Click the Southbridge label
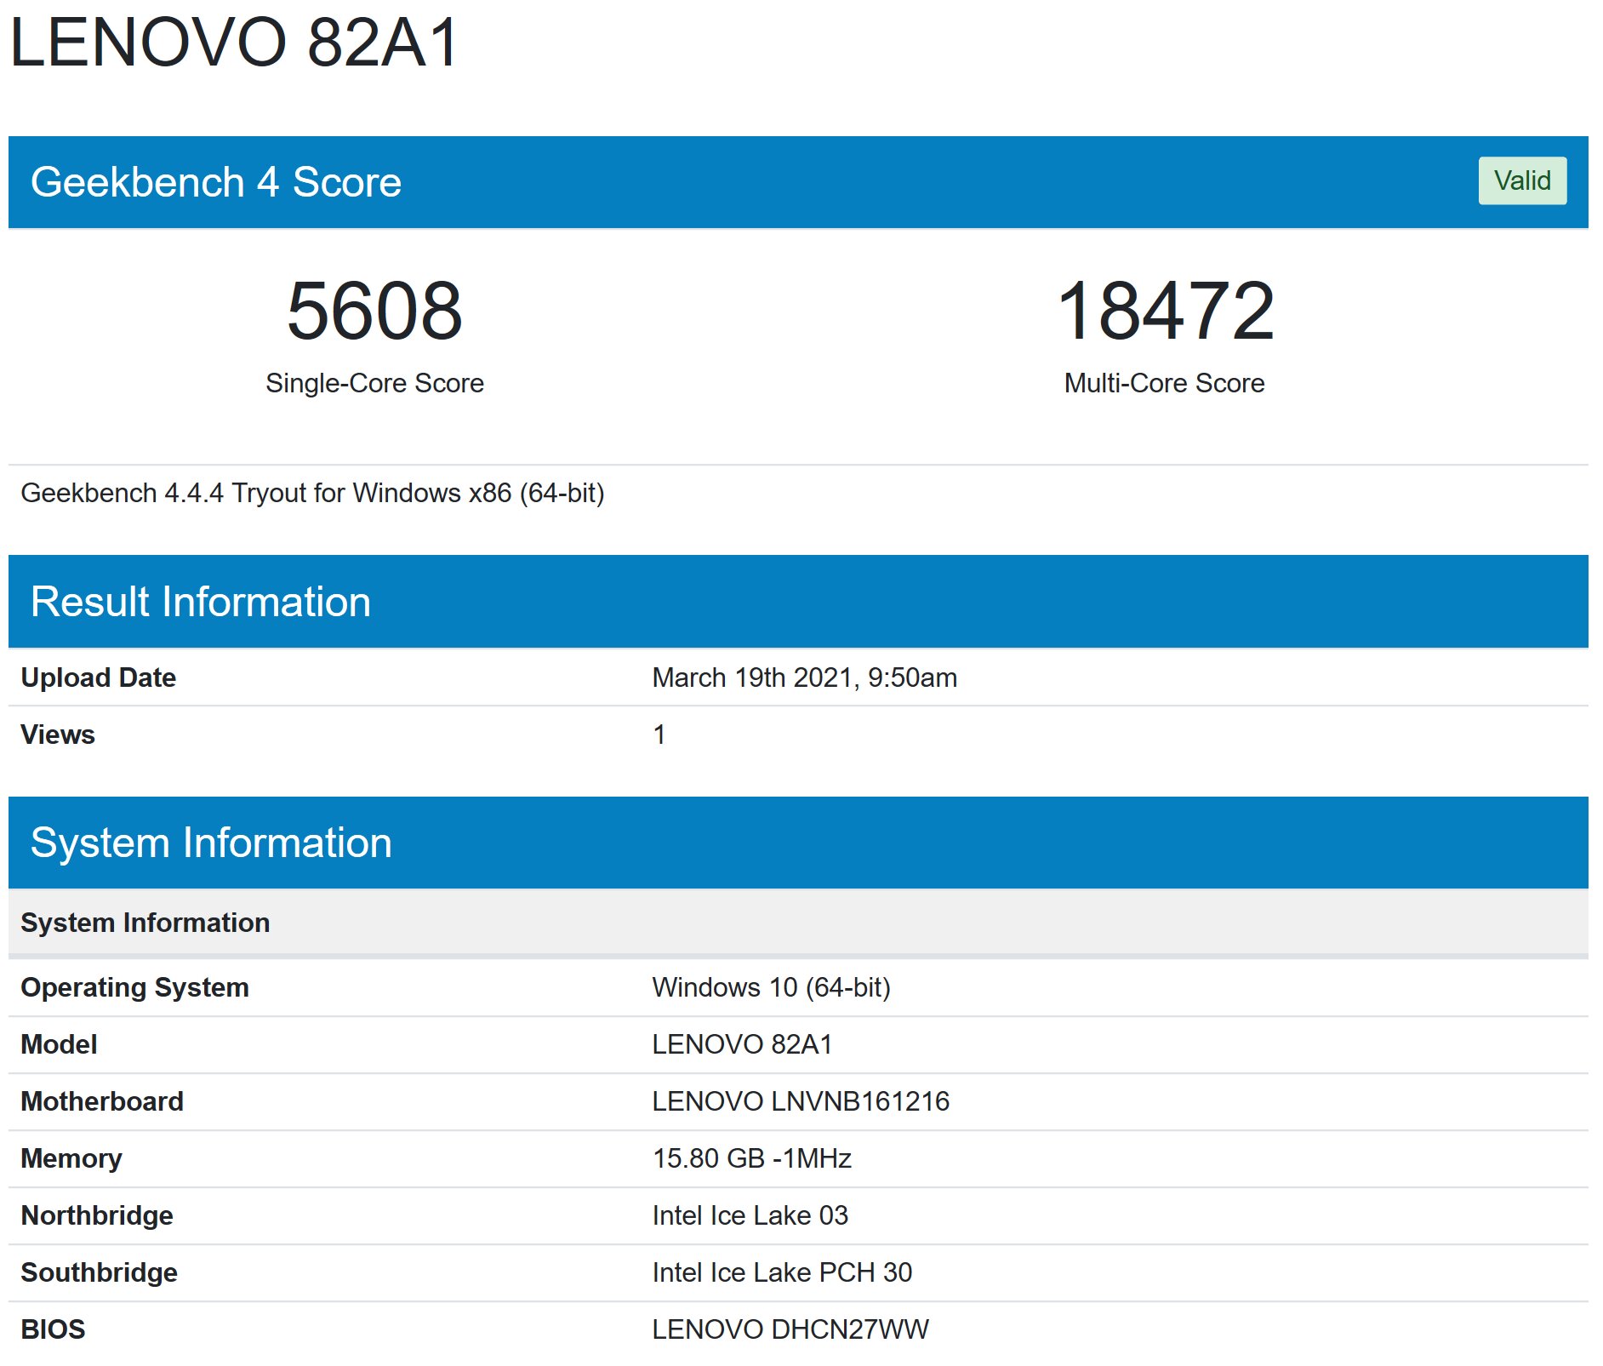1603x1366 pixels. (x=99, y=1272)
